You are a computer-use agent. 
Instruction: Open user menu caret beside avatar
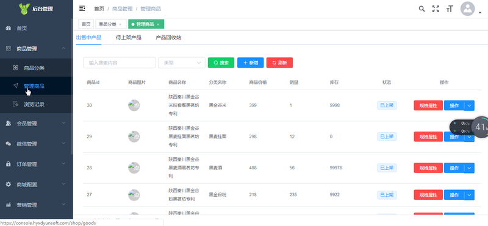480,13
